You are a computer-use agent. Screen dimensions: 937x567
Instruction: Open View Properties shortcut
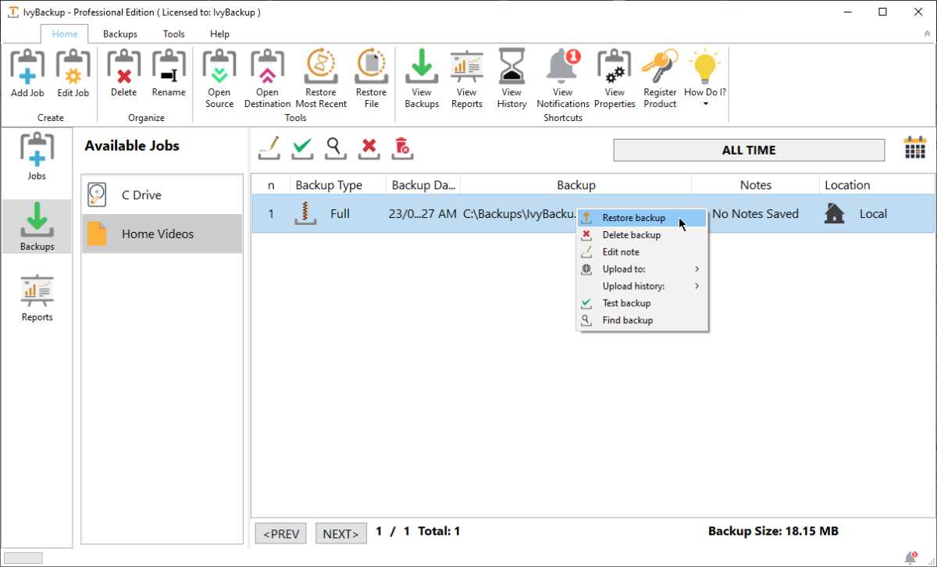(x=615, y=74)
